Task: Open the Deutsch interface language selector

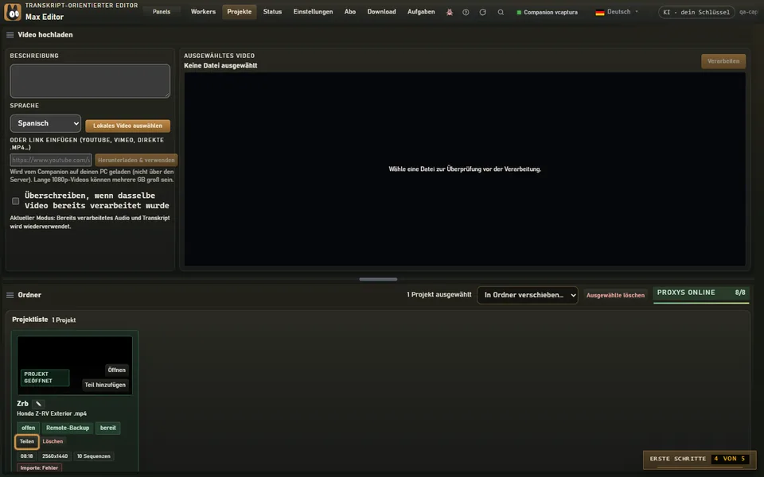Action: (617, 12)
